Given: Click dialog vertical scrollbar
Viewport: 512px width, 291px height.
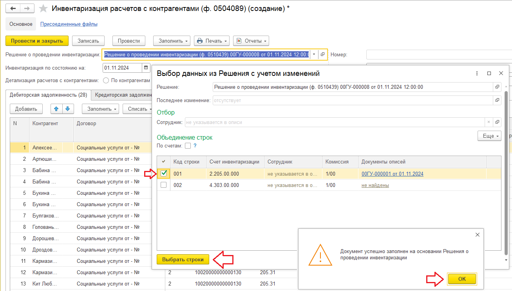Looking at the screenshot, I should point(506,172).
